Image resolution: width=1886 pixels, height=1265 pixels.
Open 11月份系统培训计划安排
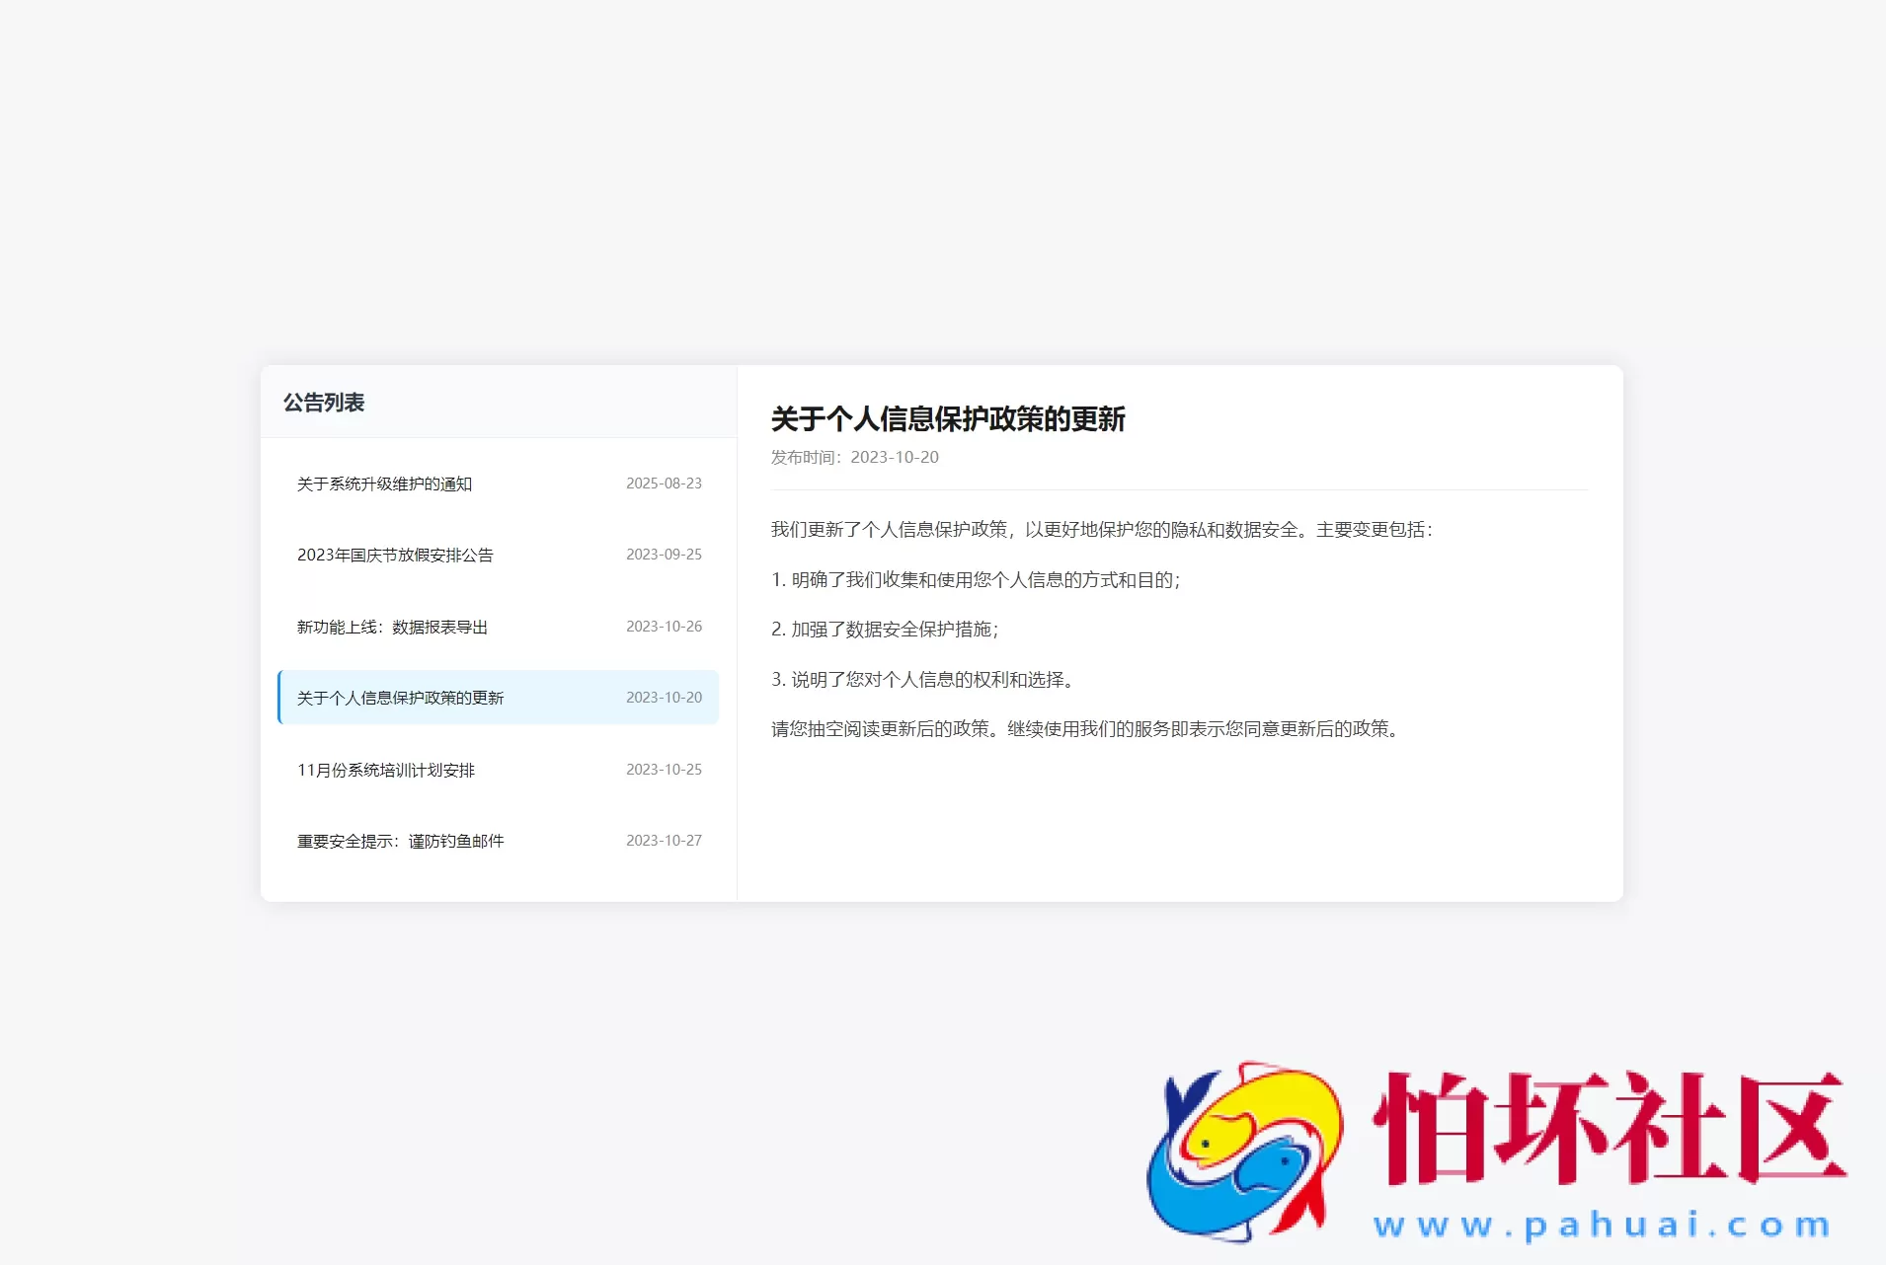click(x=385, y=770)
